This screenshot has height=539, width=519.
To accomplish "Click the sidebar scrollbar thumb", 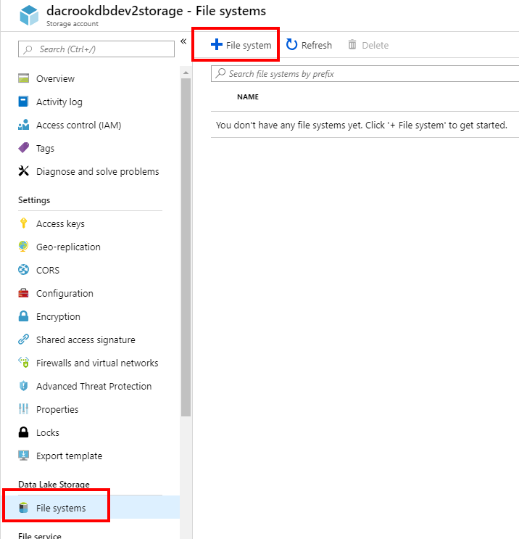I will pyautogui.click(x=186, y=247).
